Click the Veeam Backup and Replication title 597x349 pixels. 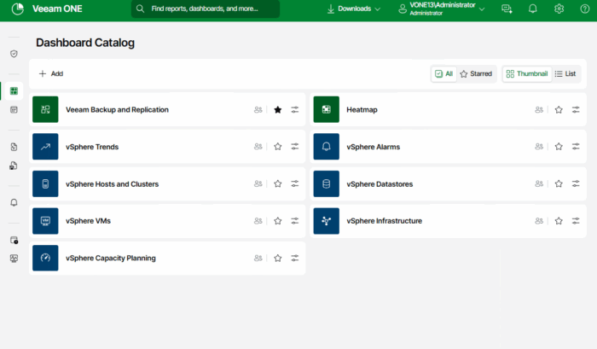pos(117,110)
